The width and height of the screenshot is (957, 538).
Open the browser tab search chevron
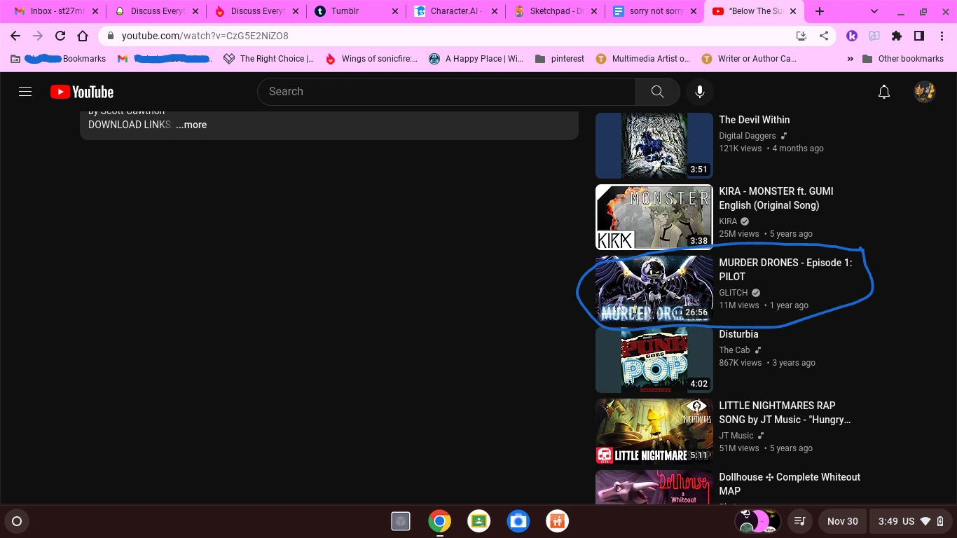tap(873, 12)
